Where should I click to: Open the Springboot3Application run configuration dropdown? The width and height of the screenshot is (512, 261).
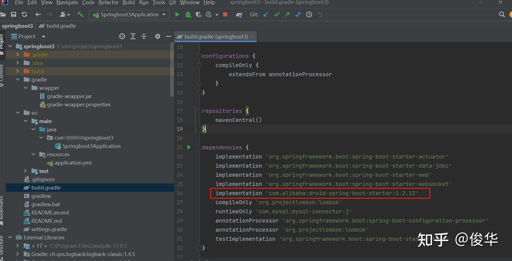tap(129, 14)
